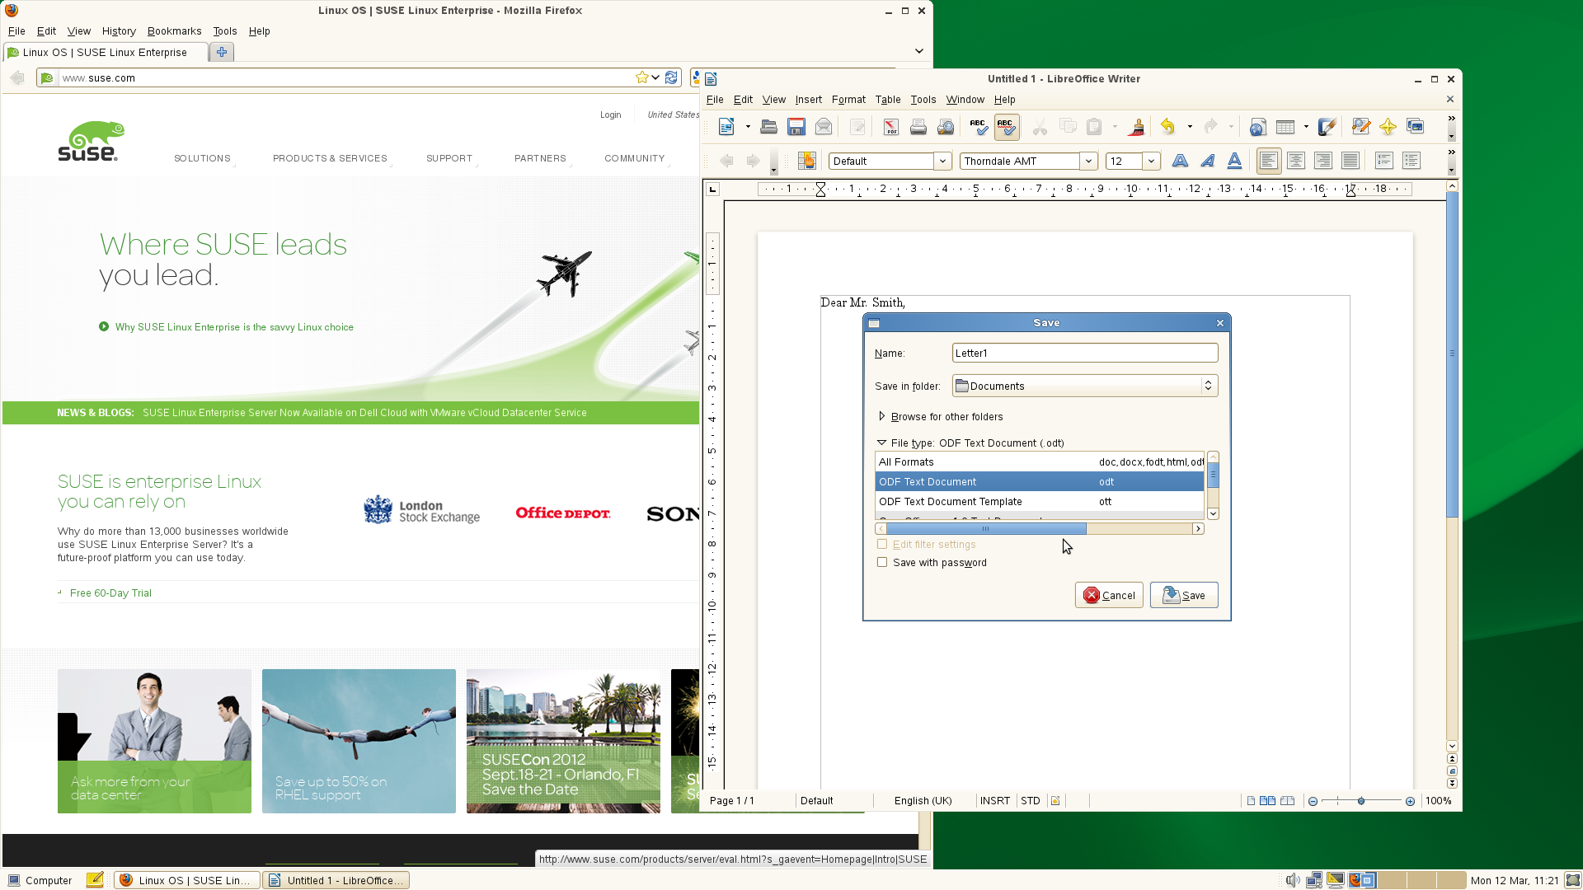
Task: Click the Print icon in Writer toolbar
Action: click(918, 127)
